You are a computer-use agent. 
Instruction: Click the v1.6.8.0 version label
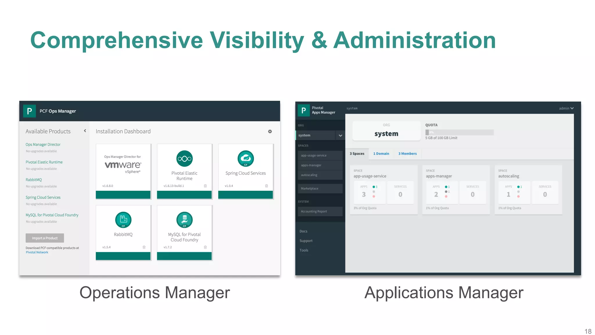coord(108,186)
